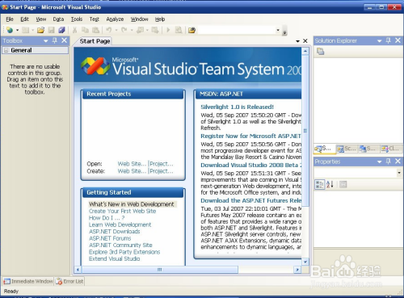Open Download Visual Studio 2008 Beta headline
Image resolution: width=404 pixels, height=298 pixels.
[251, 165]
